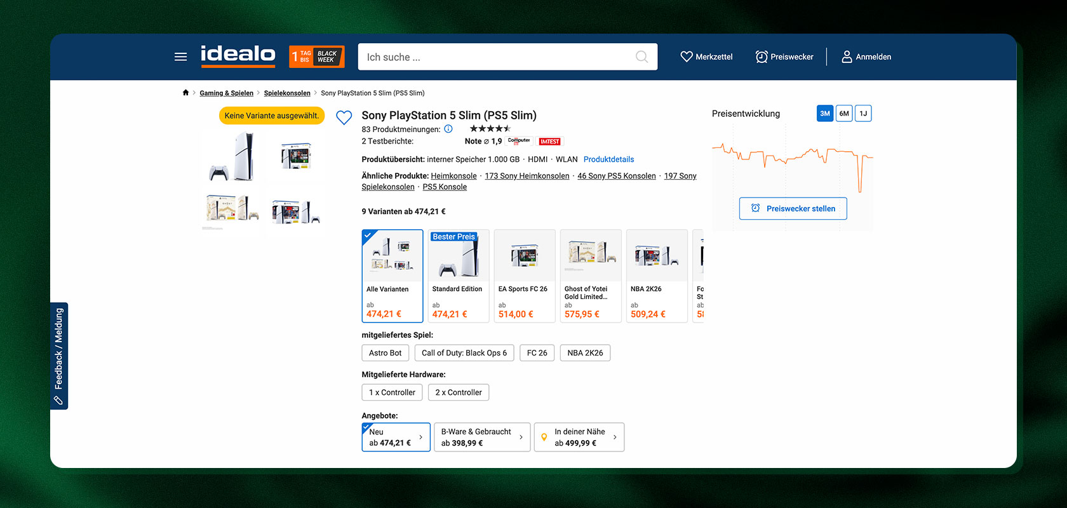Click the Preiswecker alarm clock icon
This screenshot has height=508, width=1067.
pos(762,57)
